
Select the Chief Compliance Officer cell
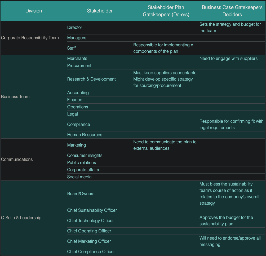91,251
